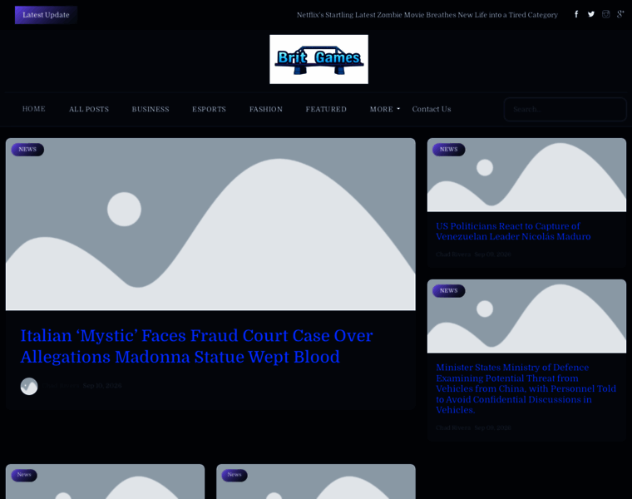Screen dimensions: 632x499
Task: Go to the HOME menu item
Action: click(x=34, y=109)
